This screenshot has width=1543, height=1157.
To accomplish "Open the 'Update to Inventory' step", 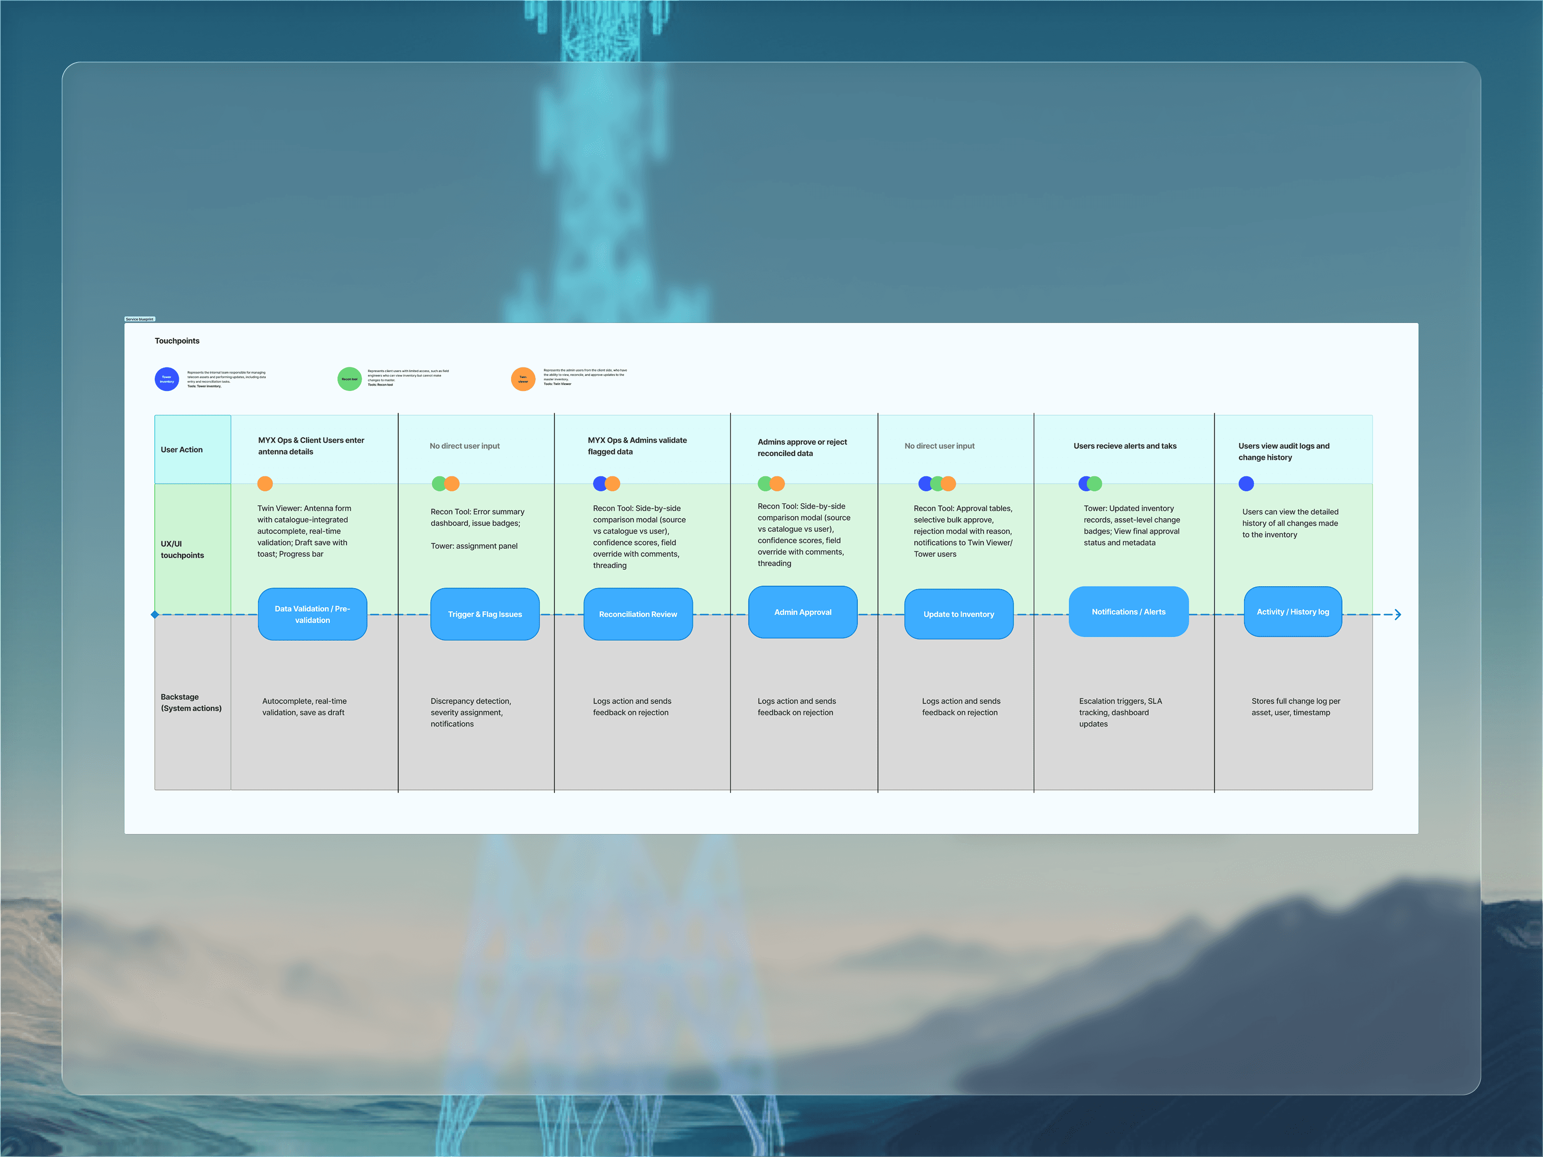I will click(959, 614).
